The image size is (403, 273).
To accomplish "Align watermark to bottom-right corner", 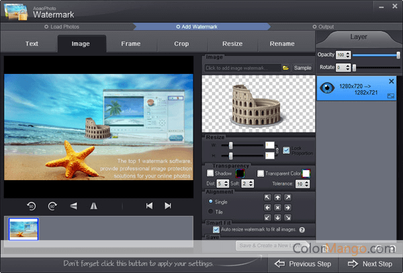I will click(x=287, y=218).
